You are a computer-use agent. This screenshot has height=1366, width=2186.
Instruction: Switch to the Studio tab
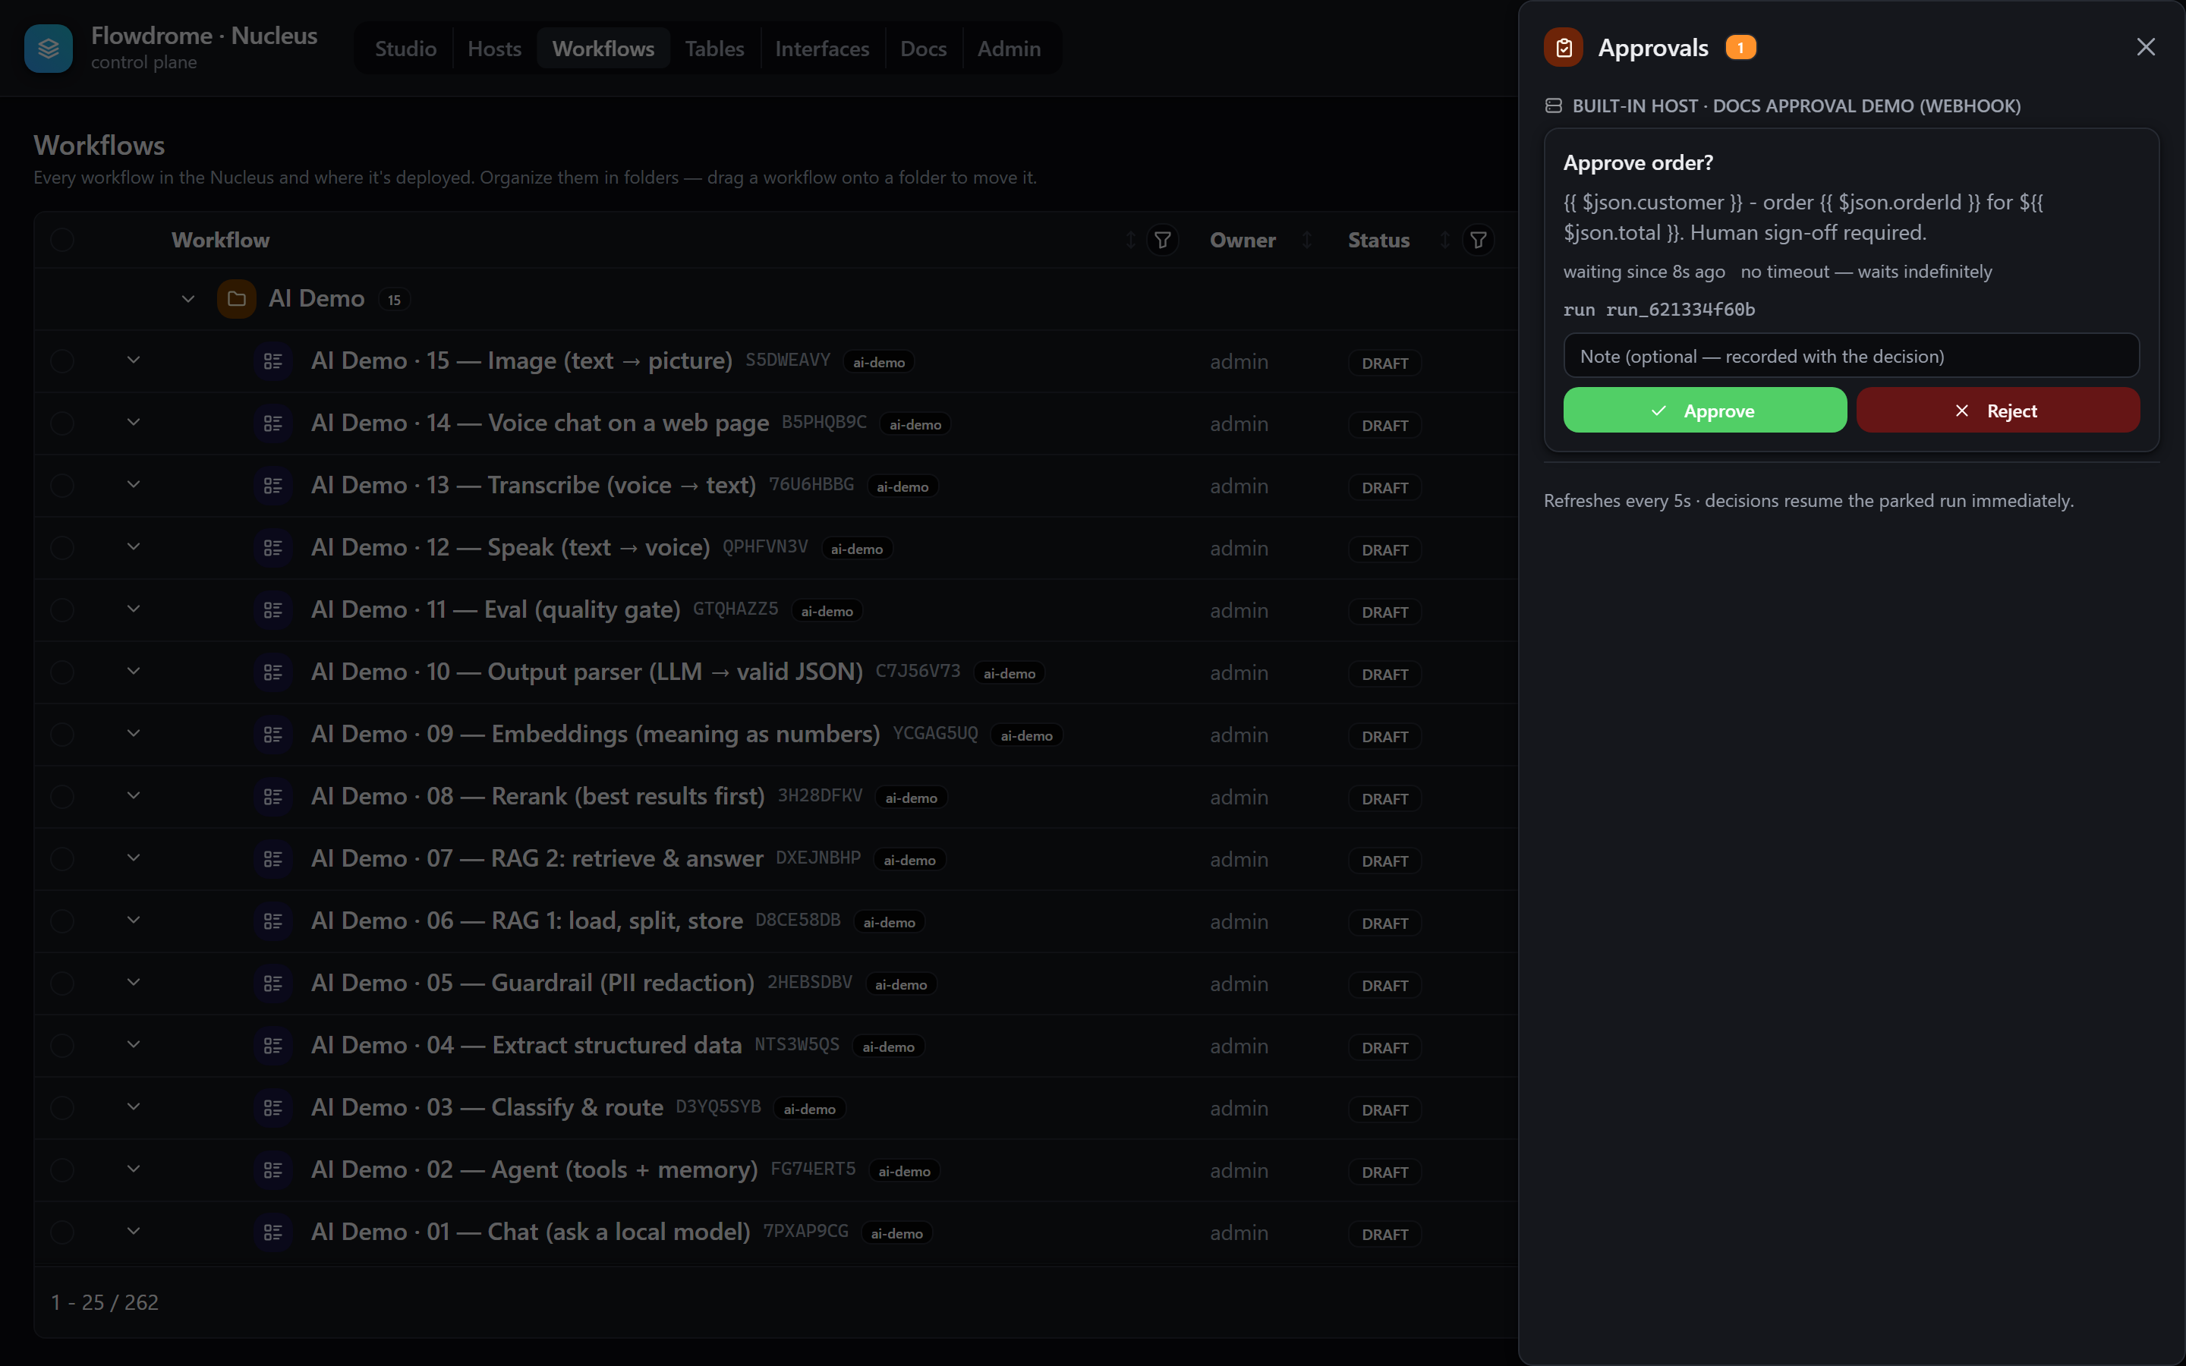click(405, 49)
